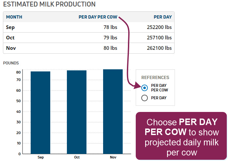Click the 78 lbs value for Sep
The height and width of the screenshot is (164, 232).
(110, 27)
